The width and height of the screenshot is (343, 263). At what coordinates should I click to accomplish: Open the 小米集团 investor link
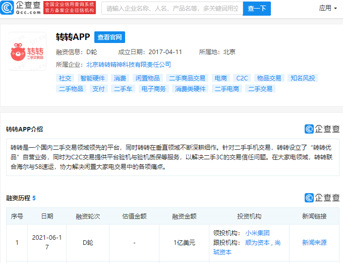[x=257, y=233]
